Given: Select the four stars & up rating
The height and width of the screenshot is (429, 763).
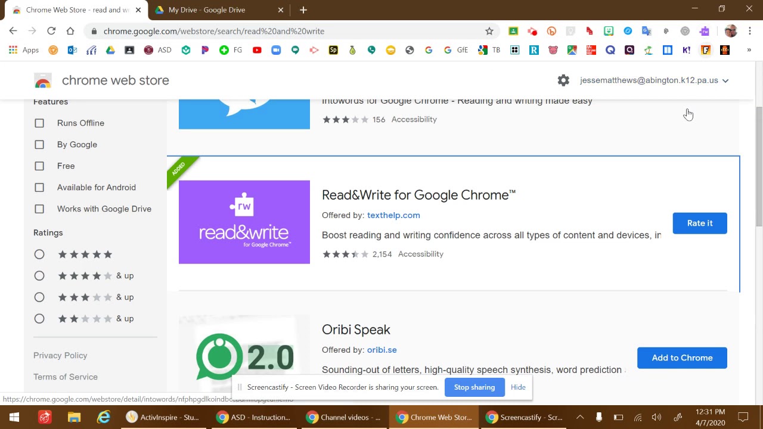Looking at the screenshot, I should pyautogui.click(x=39, y=276).
